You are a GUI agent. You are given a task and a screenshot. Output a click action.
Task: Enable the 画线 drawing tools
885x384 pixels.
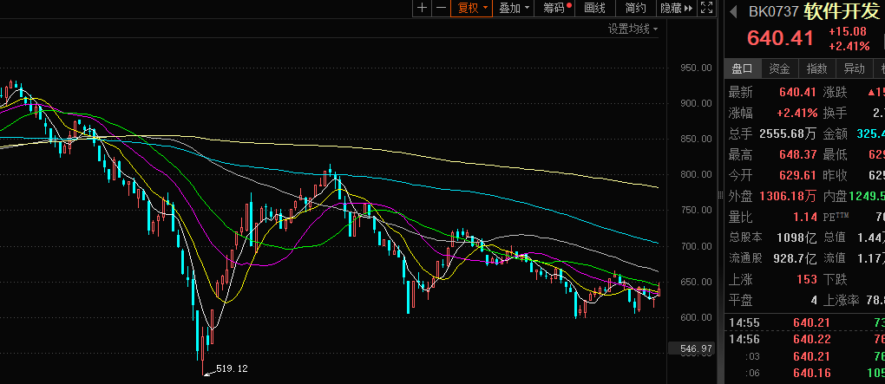coord(595,8)
